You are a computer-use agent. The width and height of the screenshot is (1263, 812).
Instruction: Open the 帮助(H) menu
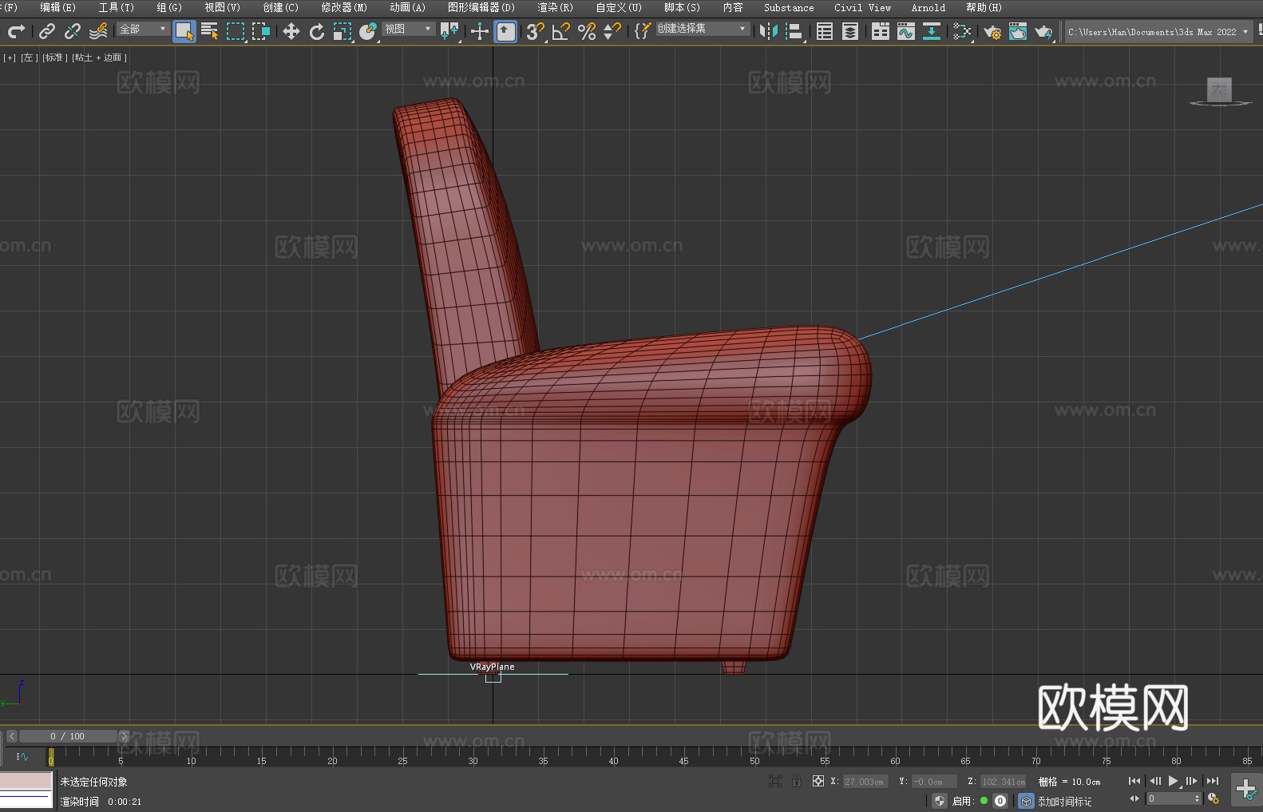(x=984, y=7)
